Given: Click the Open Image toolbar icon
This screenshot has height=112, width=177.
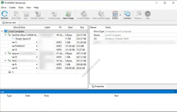Looking at the screenshot, I should click(x=68, y=15).
